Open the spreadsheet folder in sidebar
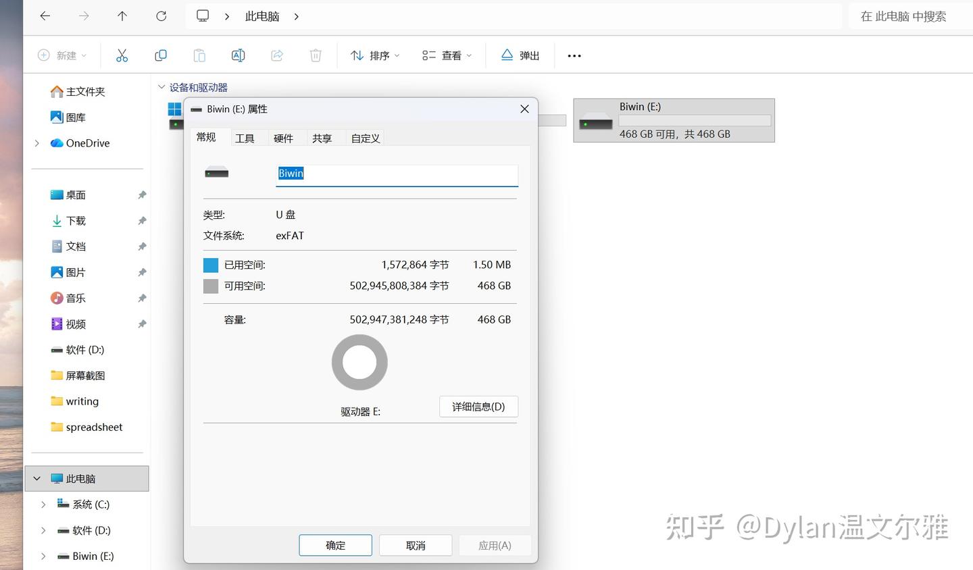Screen dimensions: 973x570 tap(87, 427)
